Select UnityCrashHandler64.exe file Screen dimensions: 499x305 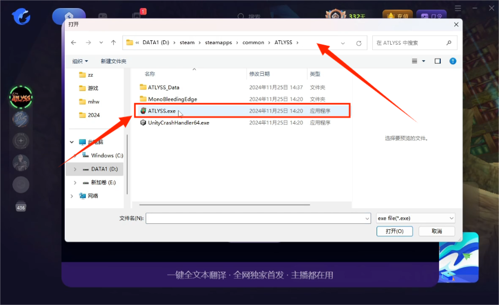pos(179,123)
